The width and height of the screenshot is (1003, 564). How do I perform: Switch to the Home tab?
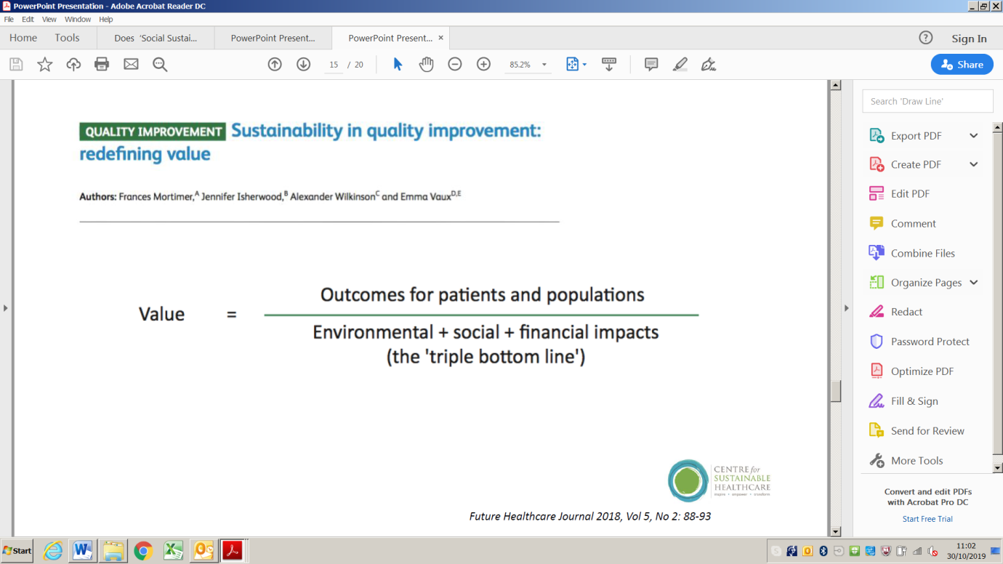click(x=23, y=38)
